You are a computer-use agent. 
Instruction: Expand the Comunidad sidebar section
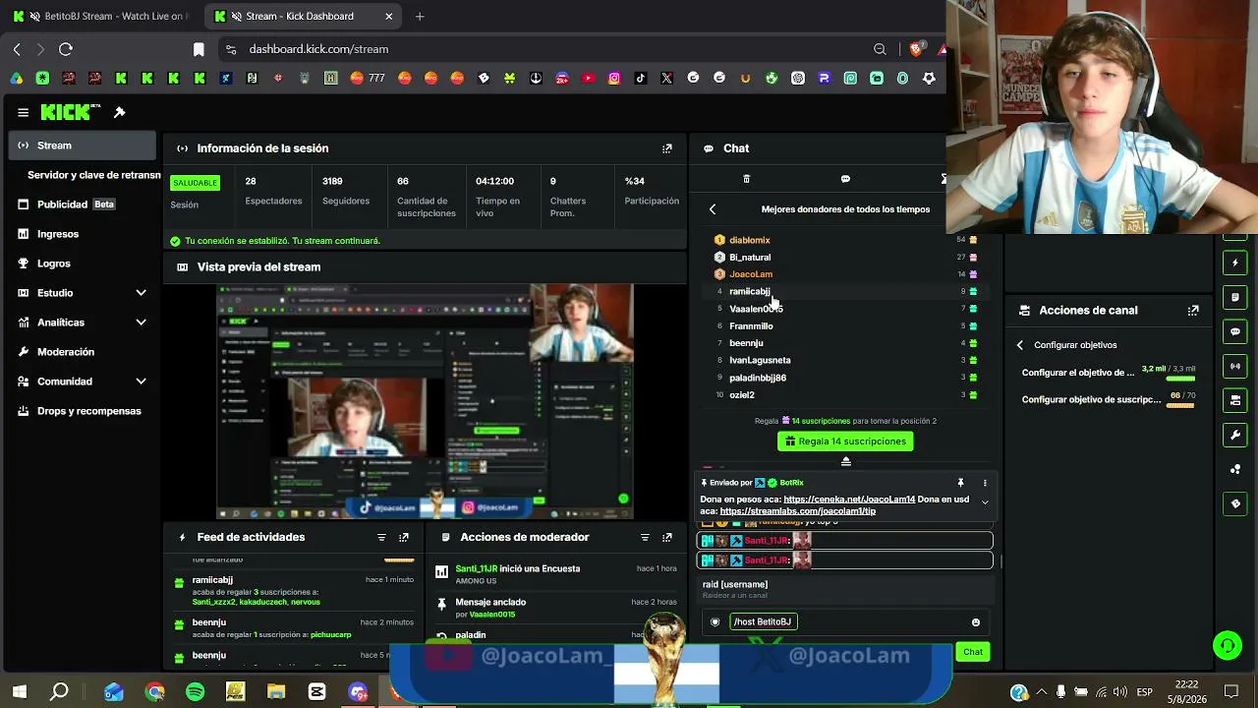click(141, 382)
